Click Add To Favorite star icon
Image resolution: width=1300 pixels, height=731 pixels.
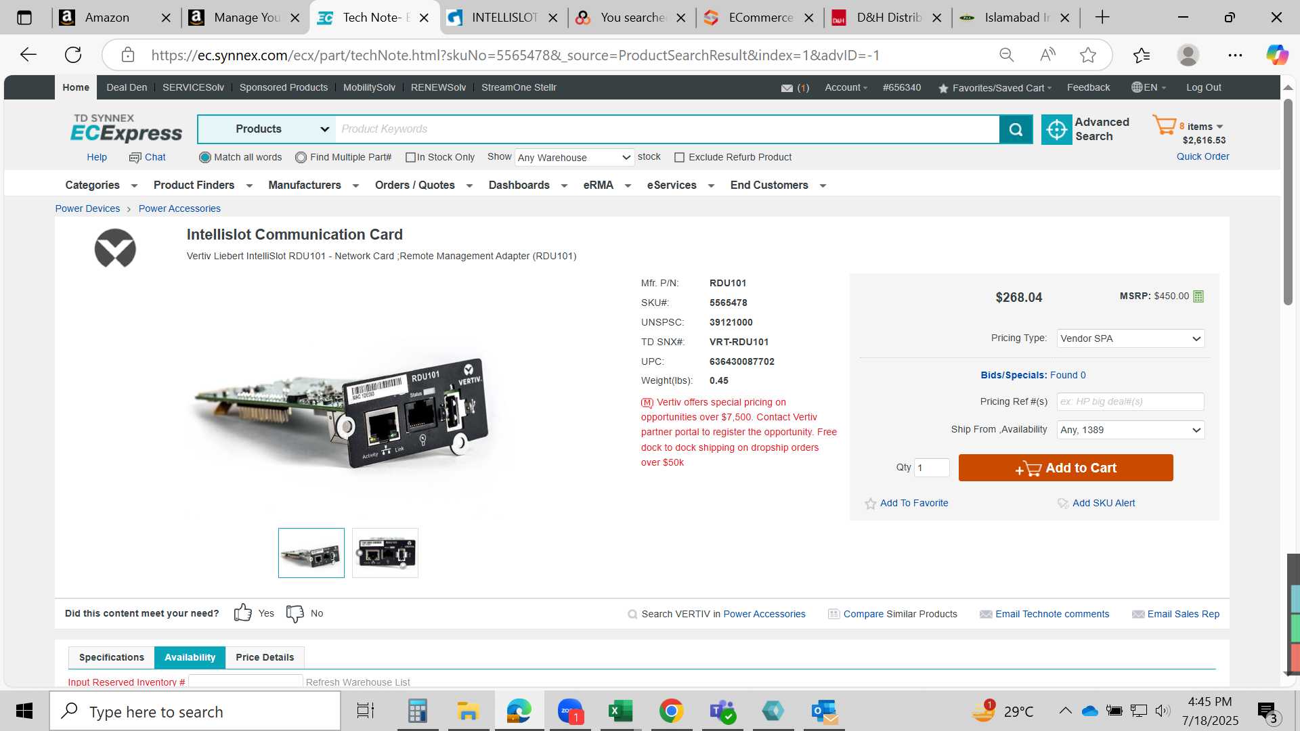pos(871,504)
